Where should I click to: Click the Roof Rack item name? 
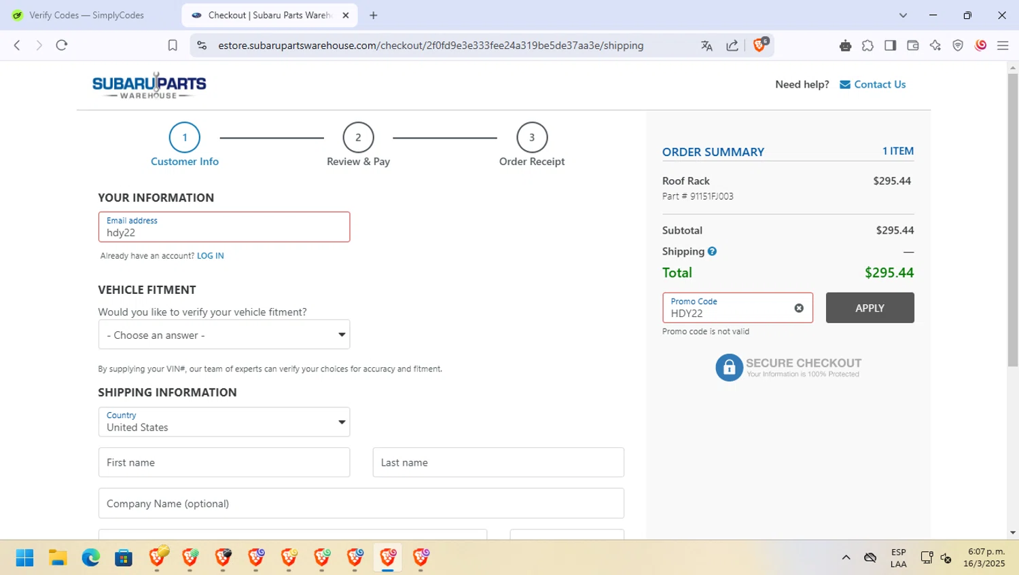[x=685, y=181]
